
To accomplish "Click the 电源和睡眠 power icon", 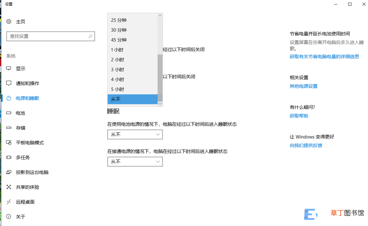I will 9,98.
